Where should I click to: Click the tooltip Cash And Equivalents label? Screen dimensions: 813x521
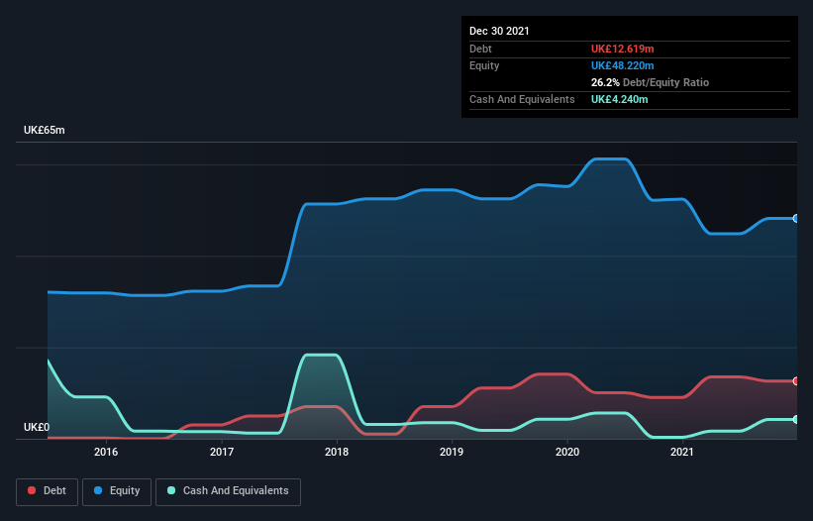click(x=522, y=99)
